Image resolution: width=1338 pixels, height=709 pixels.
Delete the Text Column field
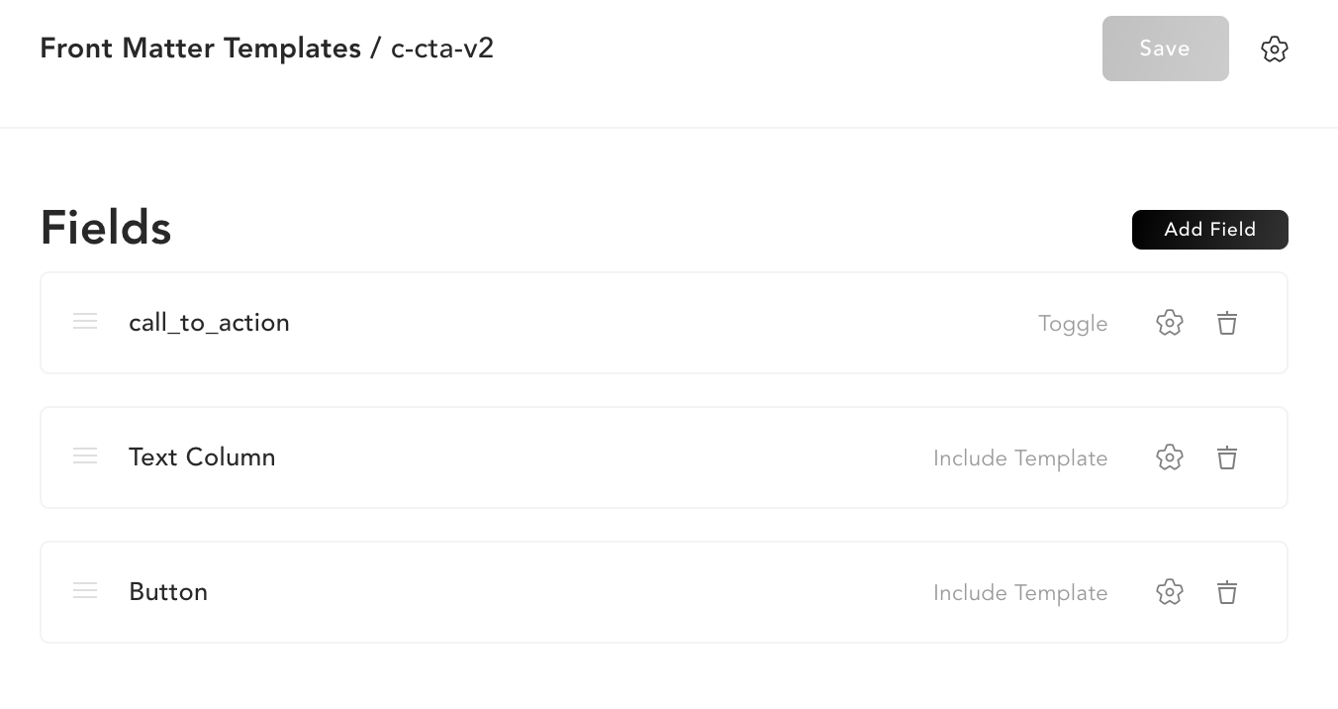pyautogui.click(x=1227, y=457)
